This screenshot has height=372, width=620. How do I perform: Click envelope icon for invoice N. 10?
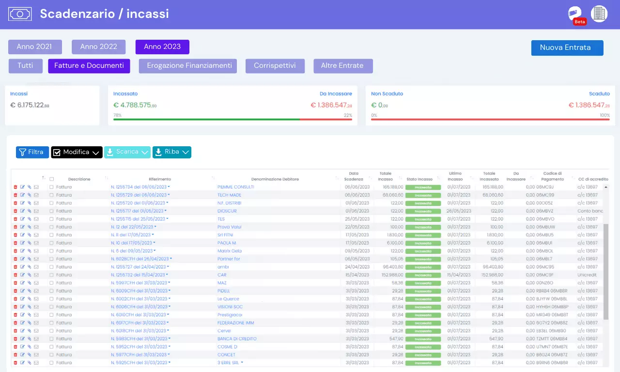point(36,243)
